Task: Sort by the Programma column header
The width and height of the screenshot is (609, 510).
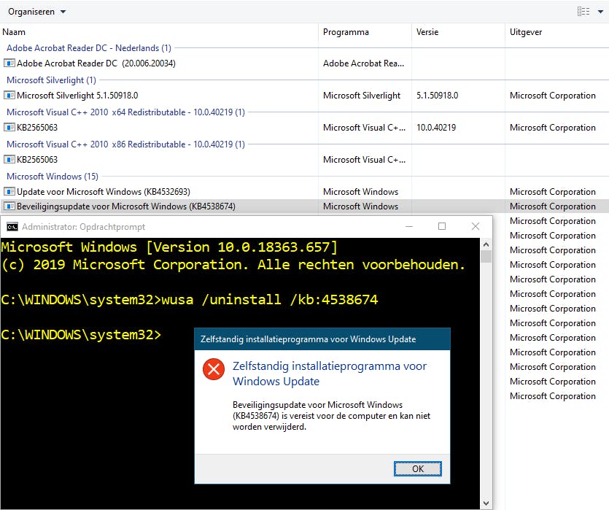Action: pos(346,32)
